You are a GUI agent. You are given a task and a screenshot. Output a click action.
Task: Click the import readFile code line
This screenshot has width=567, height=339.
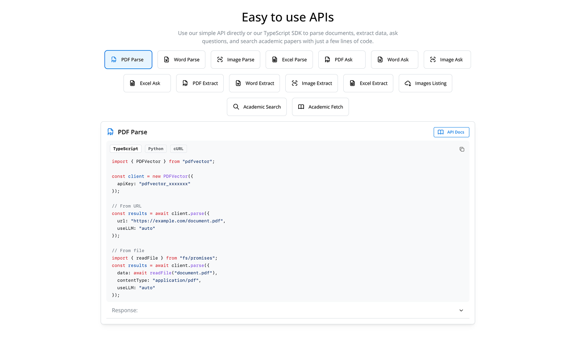coord(165,258)
